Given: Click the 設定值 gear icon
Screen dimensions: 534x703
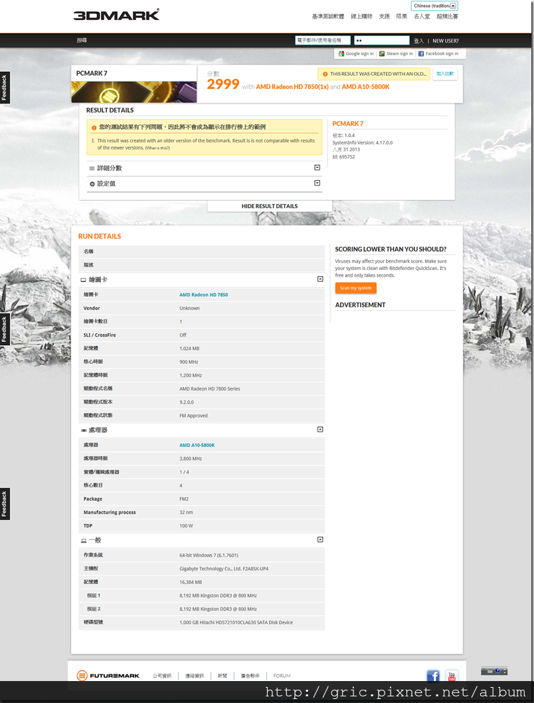Looking at the screenshot, I should (92, 184).
